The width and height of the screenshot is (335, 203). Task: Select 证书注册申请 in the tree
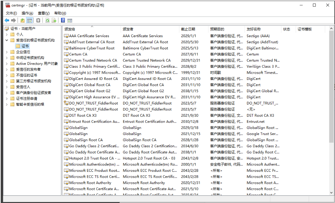click(x=27, y=99)
